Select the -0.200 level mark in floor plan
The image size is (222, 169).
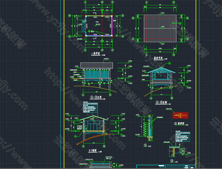80,24
